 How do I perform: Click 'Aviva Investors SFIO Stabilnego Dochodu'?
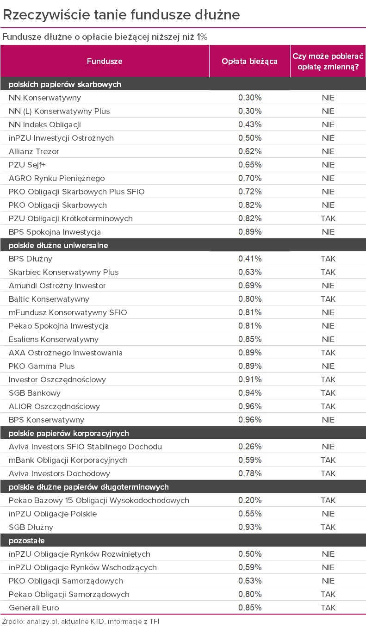click(x=85, y=447)
